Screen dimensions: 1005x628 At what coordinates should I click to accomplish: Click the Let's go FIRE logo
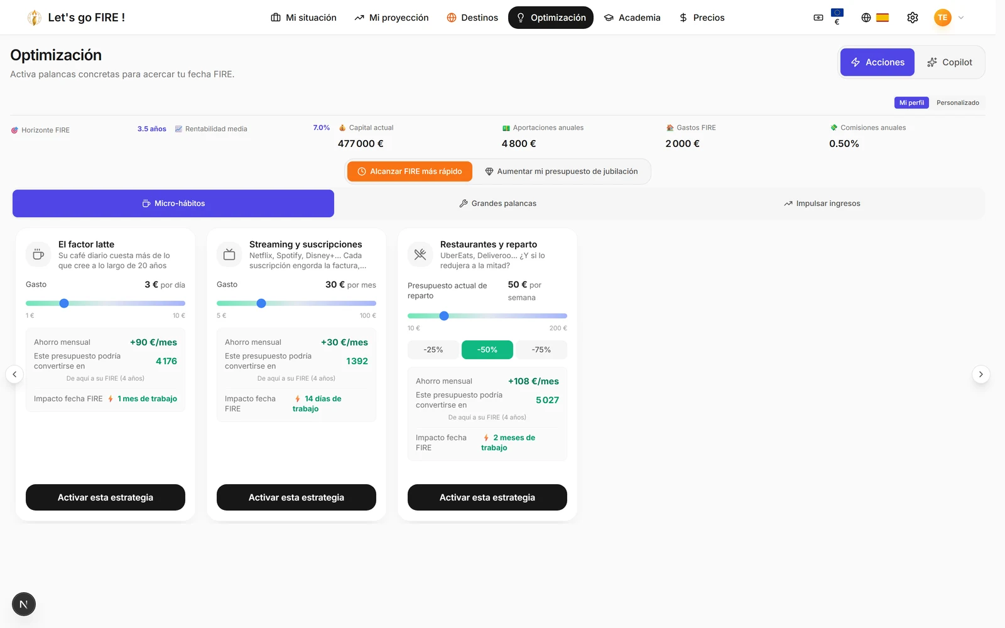76,18
